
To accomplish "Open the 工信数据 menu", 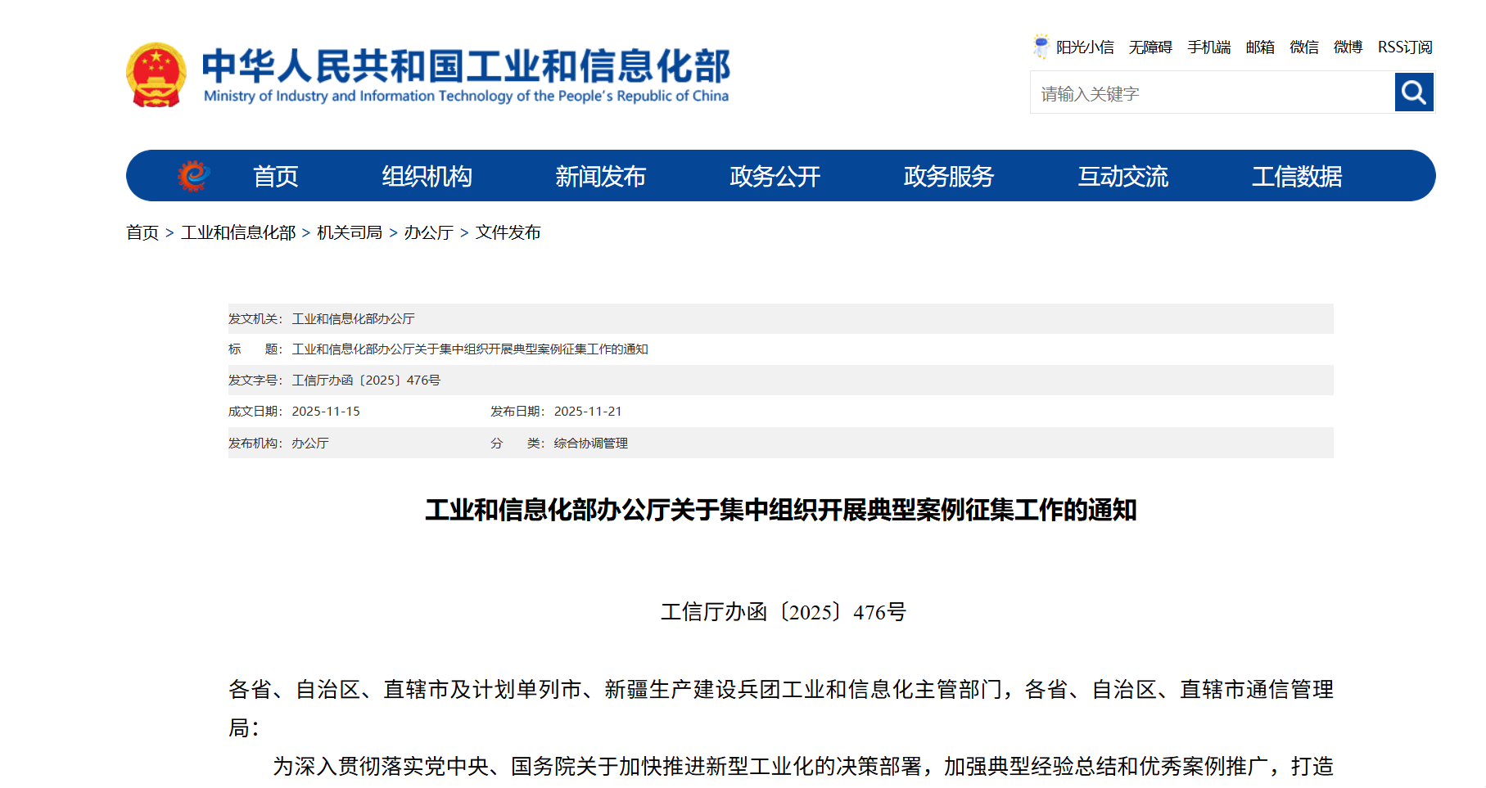I will 1296,177.
